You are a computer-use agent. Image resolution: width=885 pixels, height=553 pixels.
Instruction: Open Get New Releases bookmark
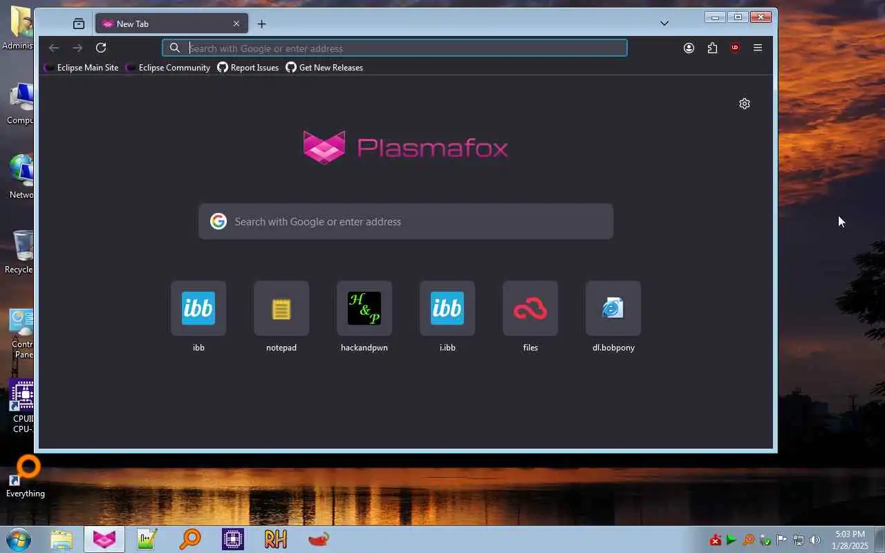[x=324, y=68]
